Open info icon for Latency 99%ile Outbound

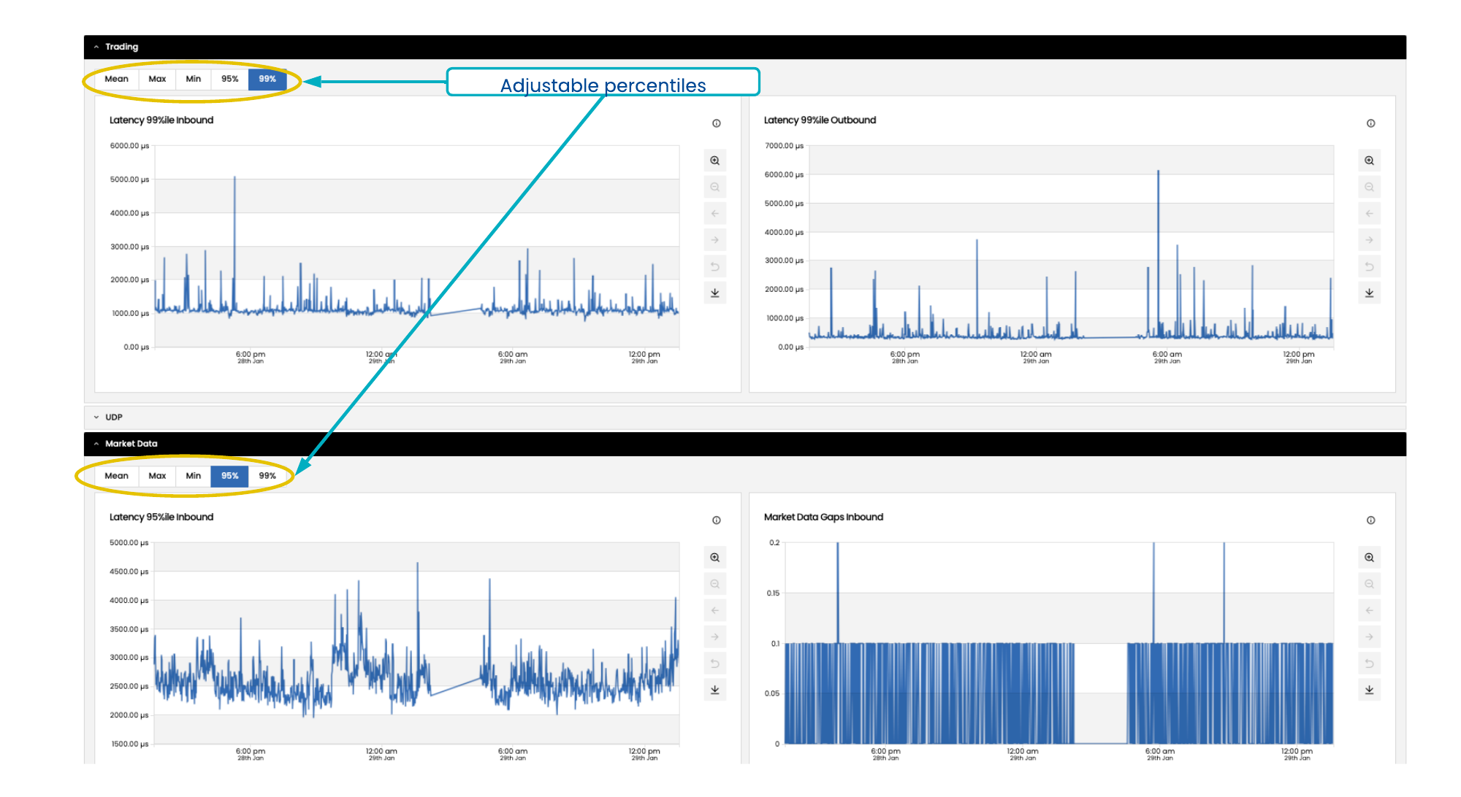pos(1370,123)
